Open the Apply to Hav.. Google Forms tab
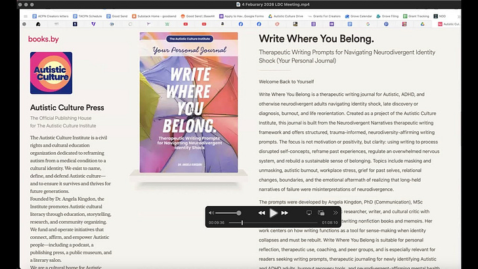This screenshot has height=269, width=478. [241, 15]
